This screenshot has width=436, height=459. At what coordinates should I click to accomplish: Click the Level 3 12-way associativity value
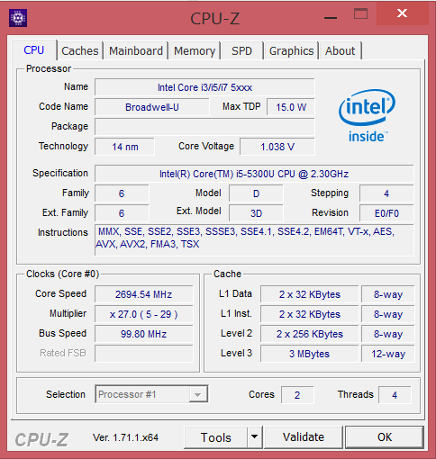tap(388, 354)
